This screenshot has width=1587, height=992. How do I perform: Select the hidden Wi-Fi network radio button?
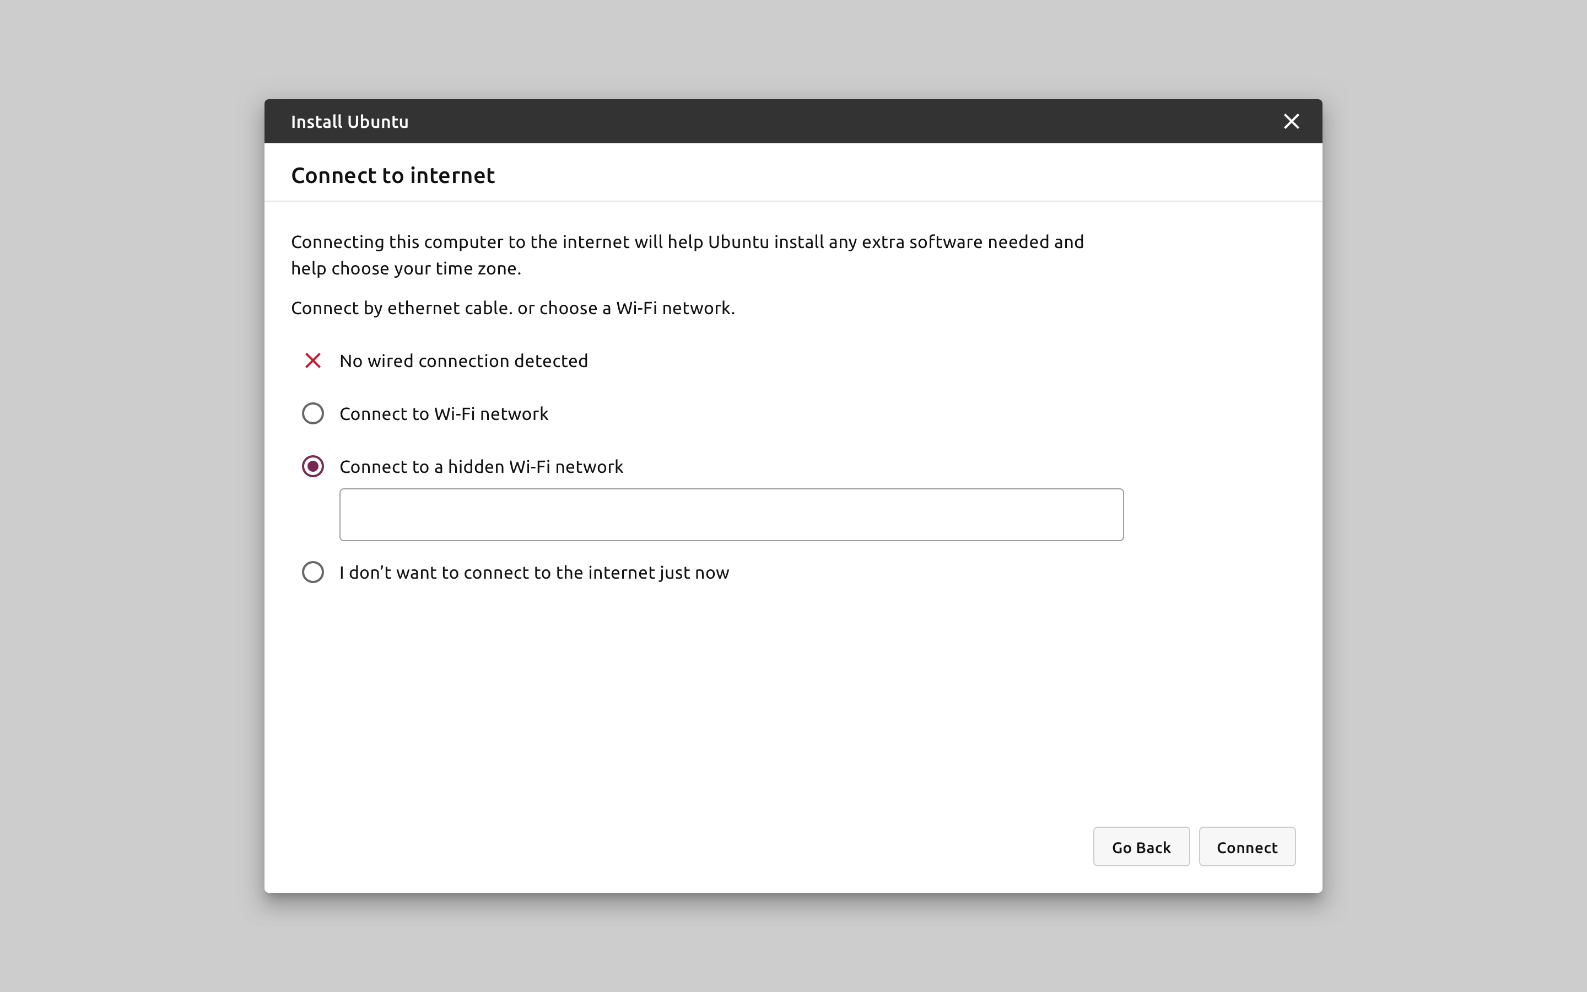pos(313,466)
